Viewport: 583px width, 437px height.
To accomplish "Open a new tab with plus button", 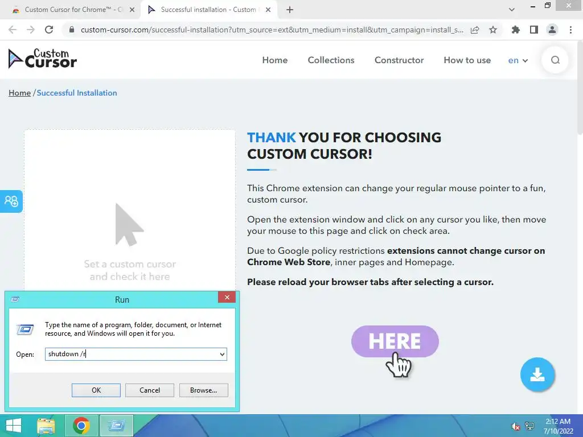I will tap(290, 10).
